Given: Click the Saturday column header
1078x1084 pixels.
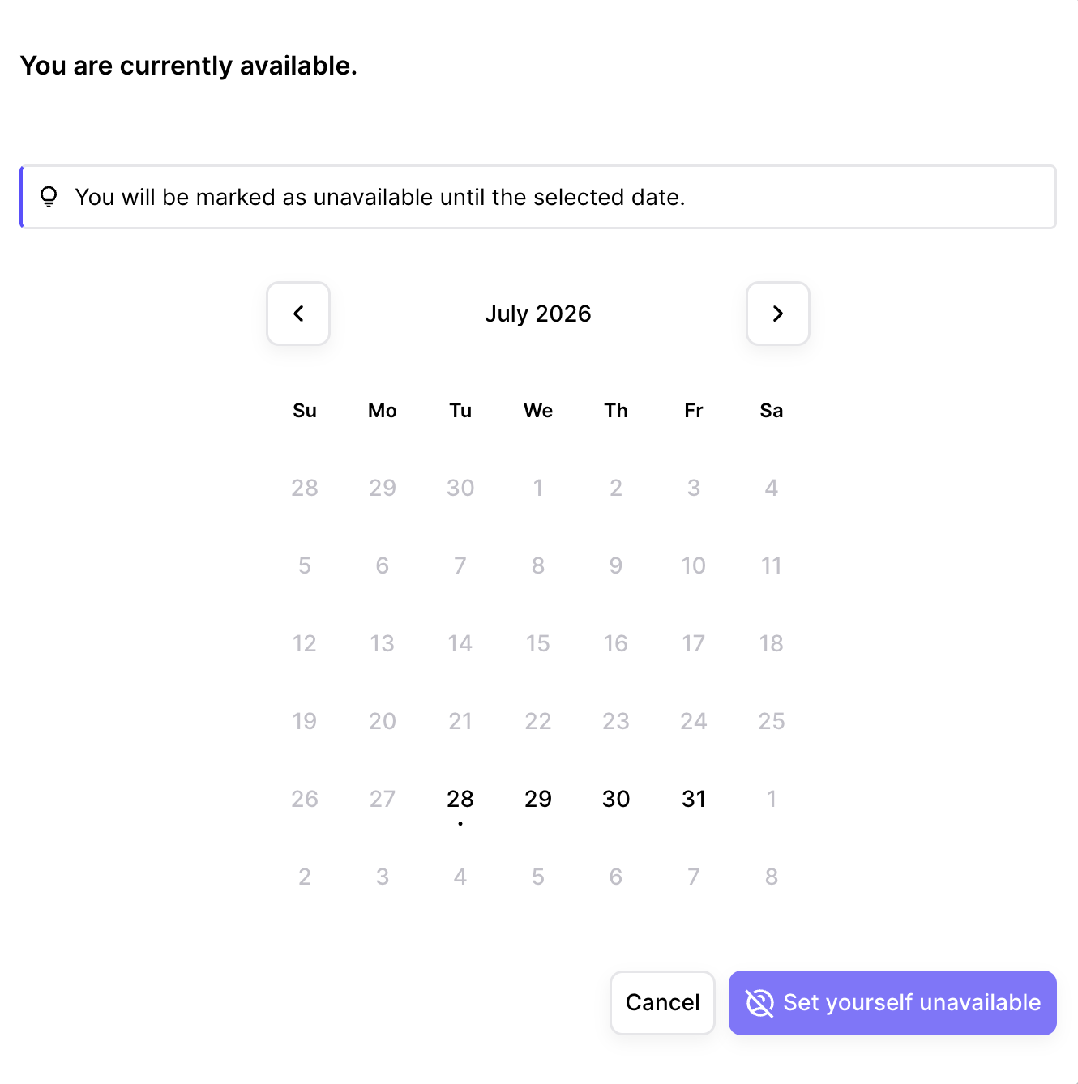Looking at the screenshot, I should point(772,411).
